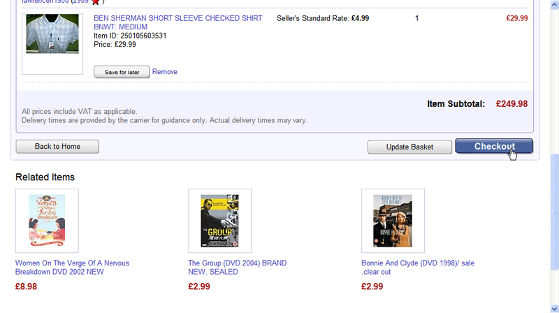
Task: Proceed to Checkout
Action: click(493, 146)
